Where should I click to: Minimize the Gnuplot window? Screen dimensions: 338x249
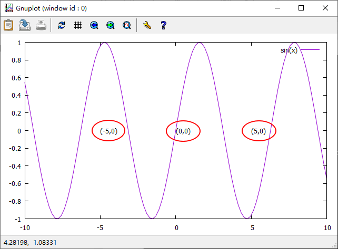pos(277,8)
